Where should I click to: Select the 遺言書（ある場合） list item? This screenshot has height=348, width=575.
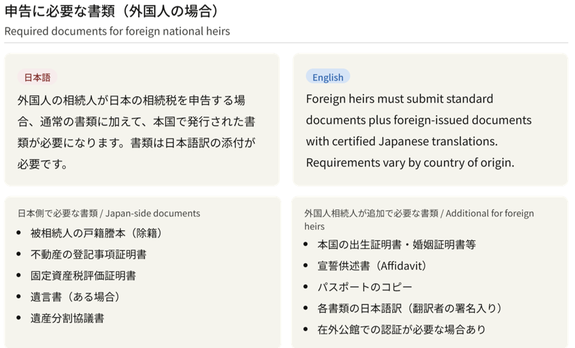[75, 297]
